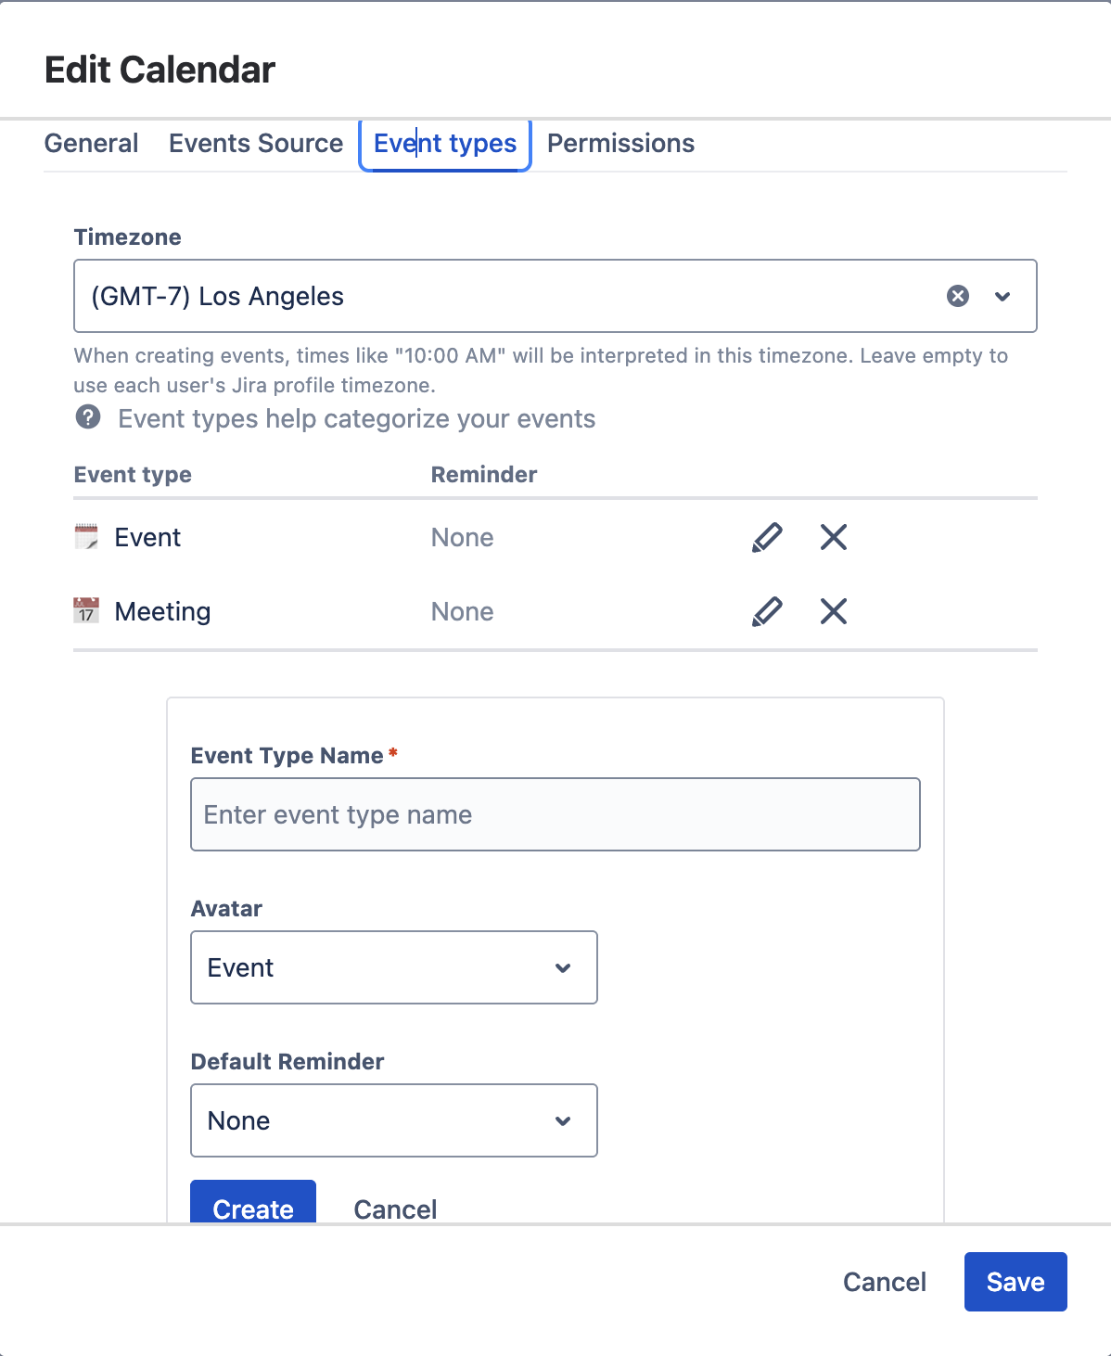Viewport: 1111px width, 1356px height.
Task: Expand the Timezone selection list
Action: click(x=1002, y=297)
